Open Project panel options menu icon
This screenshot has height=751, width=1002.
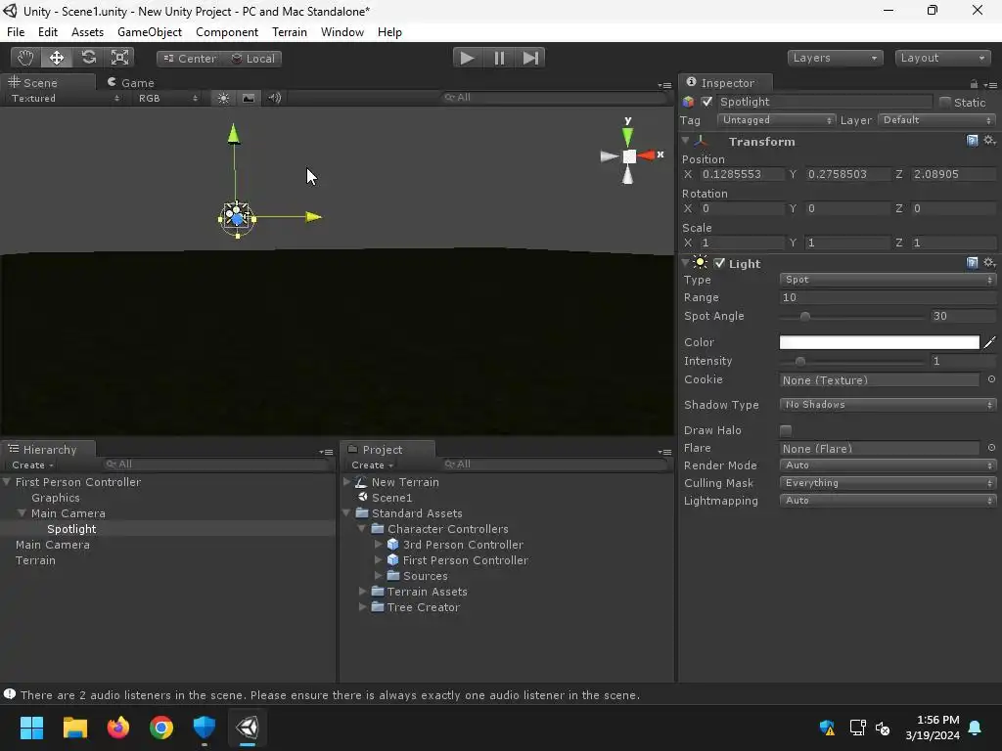pos(664,452)
